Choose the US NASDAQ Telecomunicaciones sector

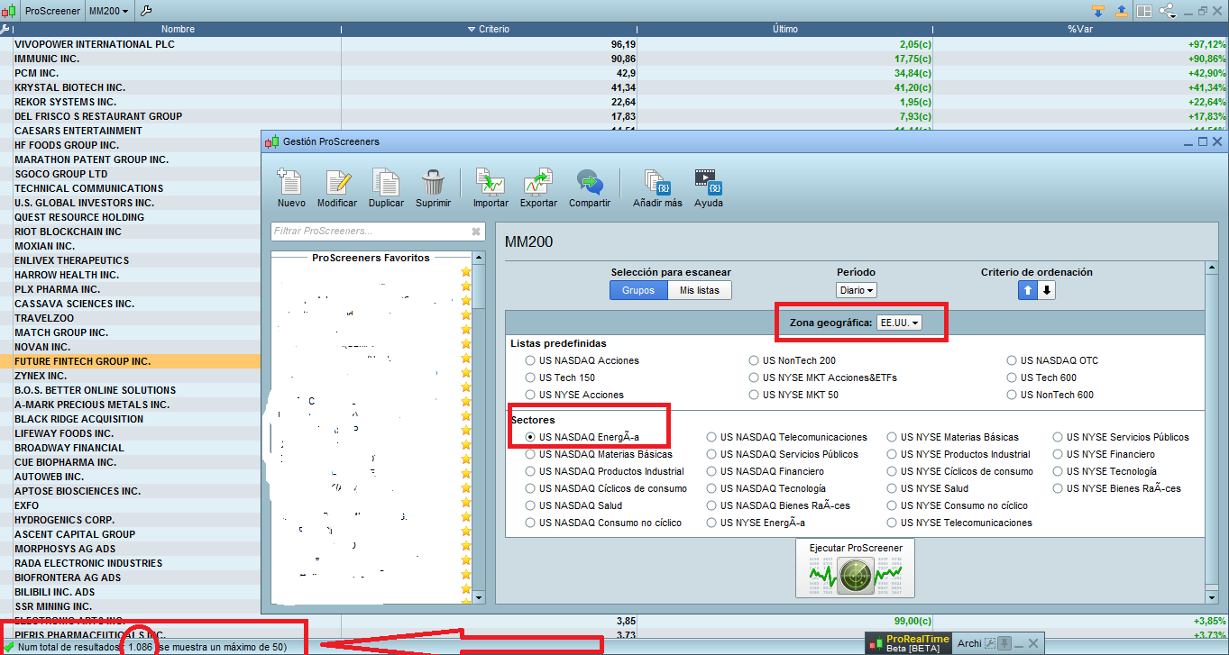[711, 437]
